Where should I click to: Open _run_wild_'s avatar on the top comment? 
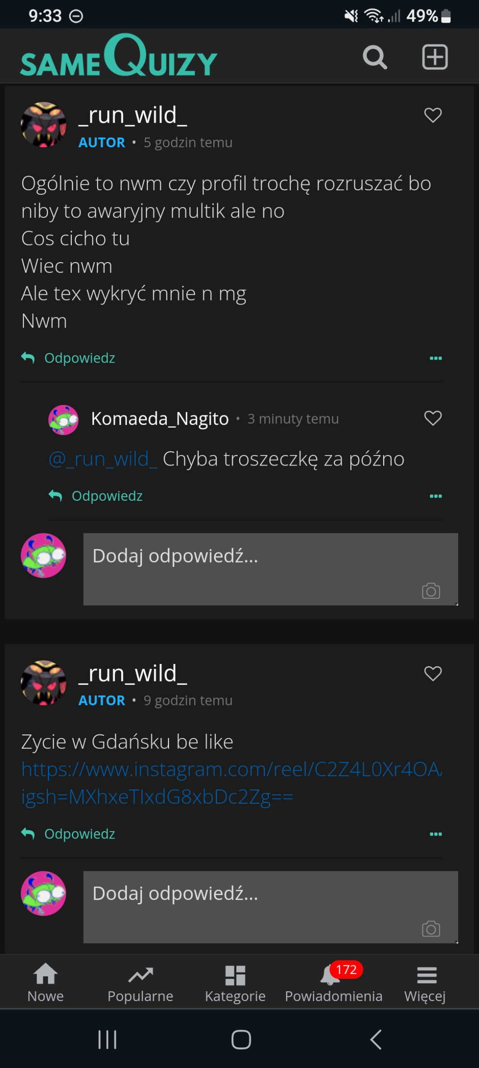click(43, 125)
